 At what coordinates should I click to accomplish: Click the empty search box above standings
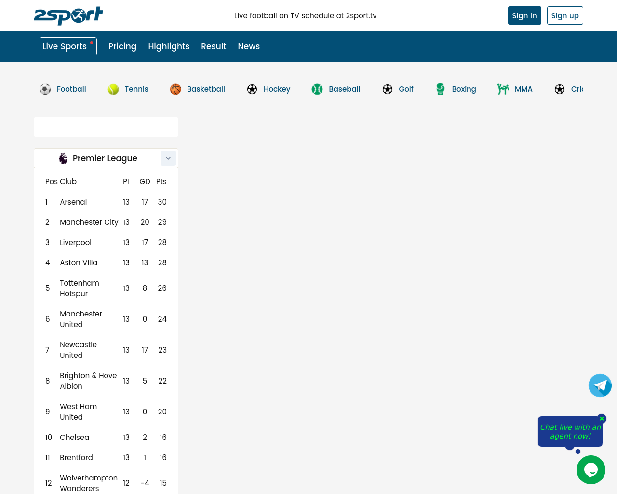tap(106, 127)
